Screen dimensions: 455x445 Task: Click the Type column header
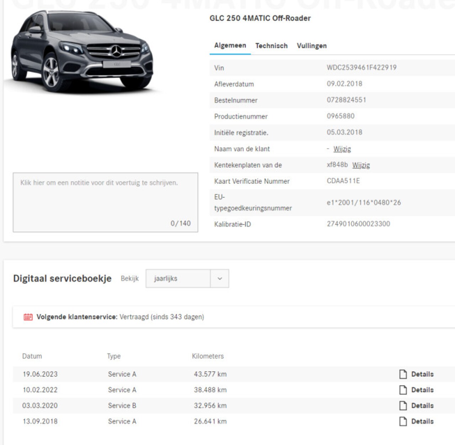click(114, 356)
